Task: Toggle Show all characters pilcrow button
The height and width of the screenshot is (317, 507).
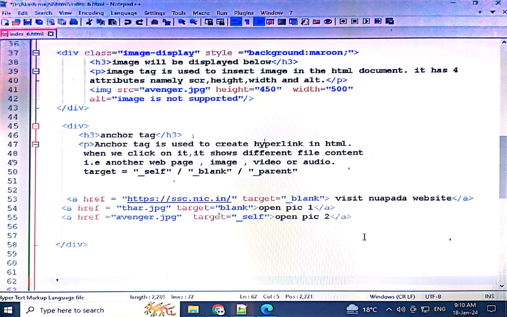Action: (247, 22)
